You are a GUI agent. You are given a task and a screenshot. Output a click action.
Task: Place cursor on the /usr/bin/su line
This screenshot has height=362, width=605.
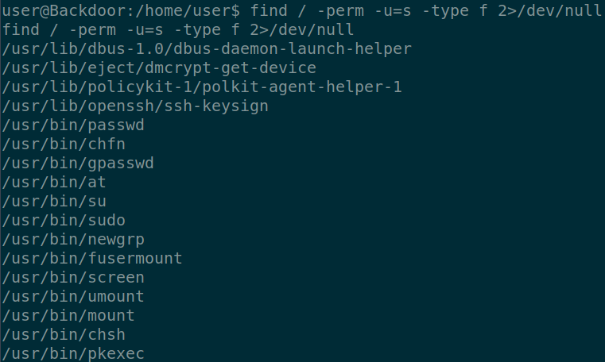click(54, 201)
